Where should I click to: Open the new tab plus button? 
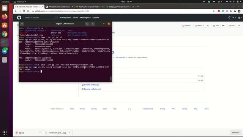(x=138, y=7)
